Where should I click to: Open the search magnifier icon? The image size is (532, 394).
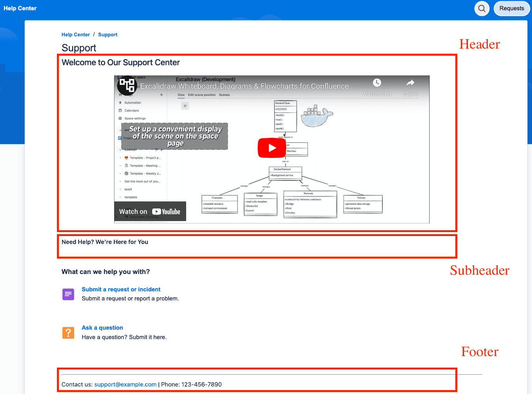482,8
